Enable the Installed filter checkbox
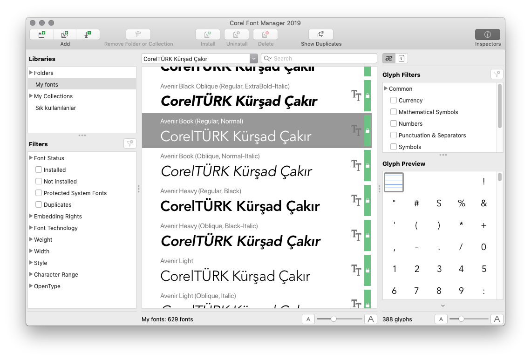Image resolution: width=531 pixels, height=360 pixels. [x=38, y=170]
